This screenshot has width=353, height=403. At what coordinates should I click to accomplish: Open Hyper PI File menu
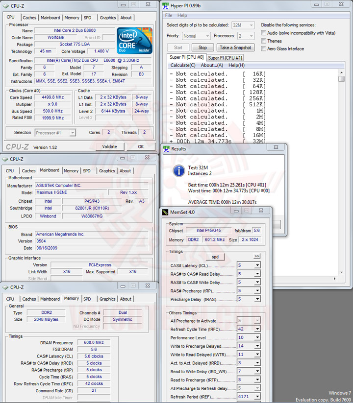169,15
